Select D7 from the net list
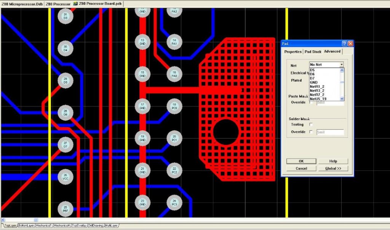The height and width of the screenshot is (230, 390). coord(314,78)
